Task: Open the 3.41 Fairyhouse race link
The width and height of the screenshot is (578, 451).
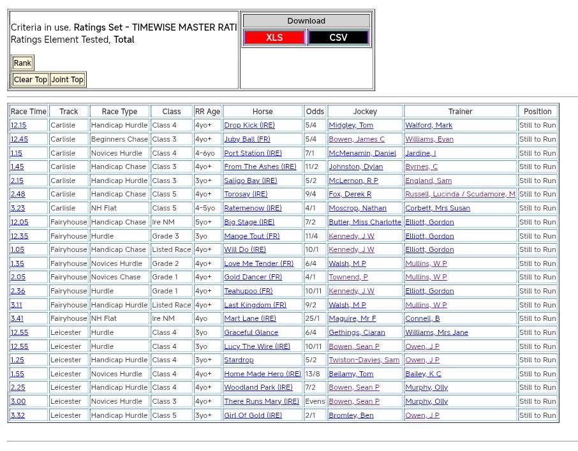Action: click(17, 319)
